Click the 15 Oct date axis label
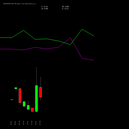This screenshot has height=129, width=129. (x=36, y=123)
